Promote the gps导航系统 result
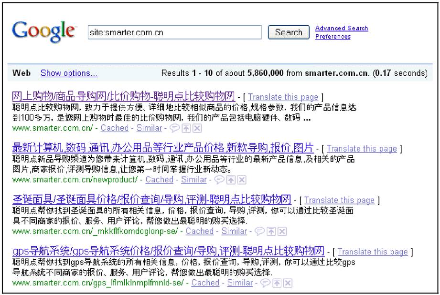The width and height of the screenshot is (440, 295). click(277, 283)
